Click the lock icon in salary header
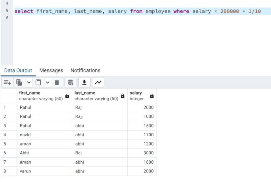 click(152, 96)
